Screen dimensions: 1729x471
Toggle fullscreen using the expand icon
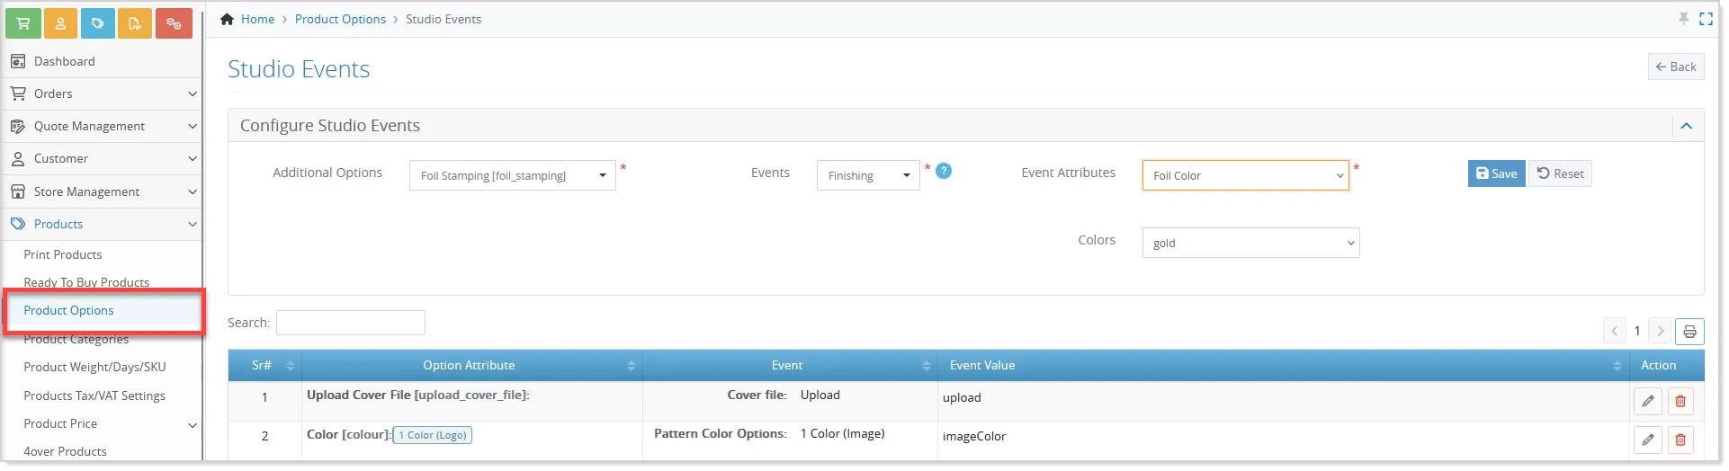pyautogui.click(x=1706, y=19)
